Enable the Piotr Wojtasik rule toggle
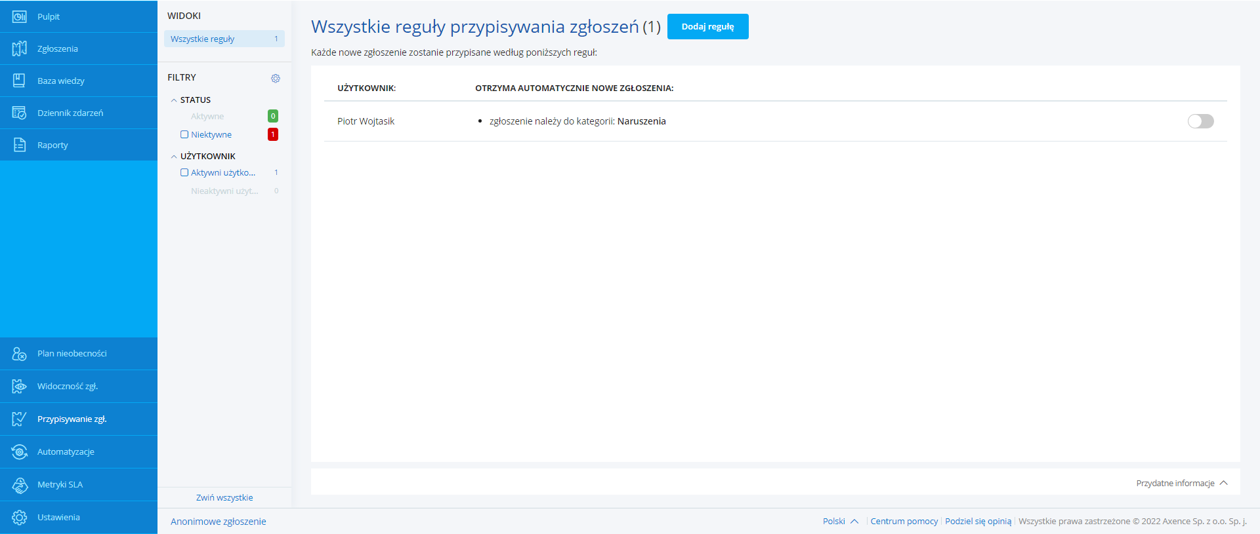 click(1200, 121)
